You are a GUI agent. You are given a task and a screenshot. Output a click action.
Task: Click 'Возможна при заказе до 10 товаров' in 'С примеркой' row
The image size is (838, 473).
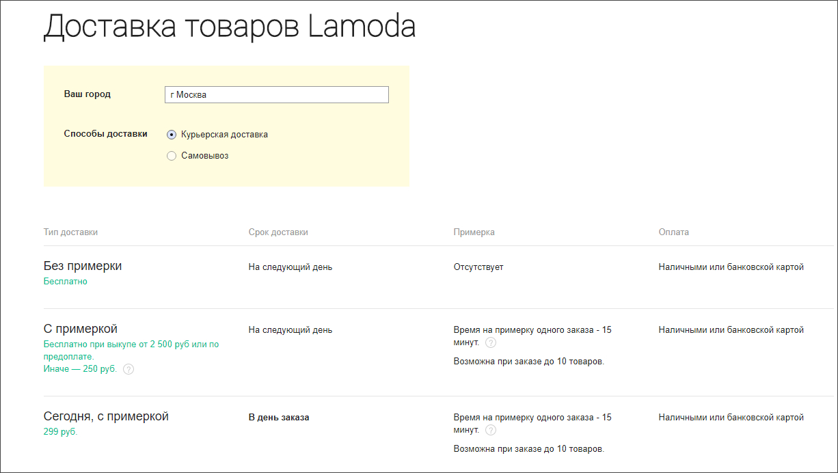tap(529, 362)
